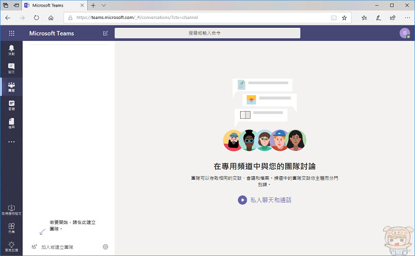Click the browser Forward arrow
Screen dimensions: 415x256
click(x=23, y=18)
